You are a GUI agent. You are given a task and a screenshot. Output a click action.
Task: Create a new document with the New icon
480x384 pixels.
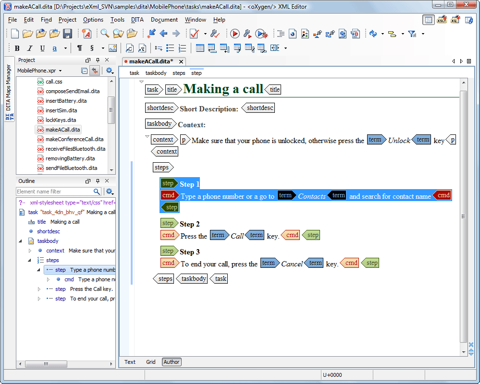15,34
